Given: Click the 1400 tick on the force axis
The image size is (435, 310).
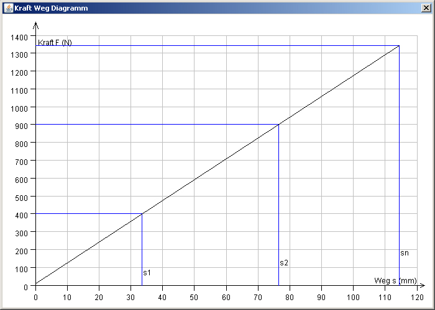Looking at the screenshot, I should click(x=19, y=37).
